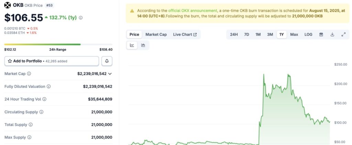The image size is (352, 145).
Task: Click info icon next to Max Supply
Action: [x=29, y=137]
